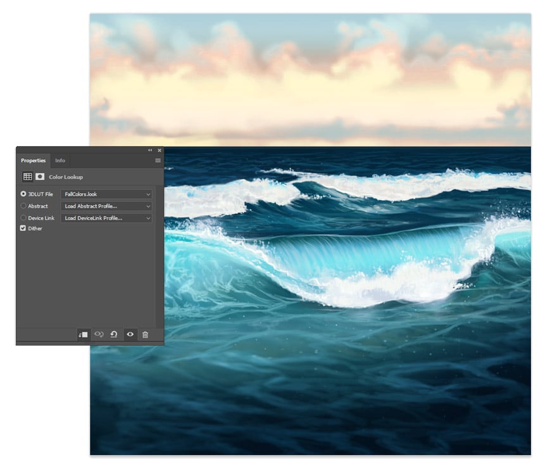Click the Dither label text
Image resolution: width=538 pixels, height=459 pixels.
(35, 229)
